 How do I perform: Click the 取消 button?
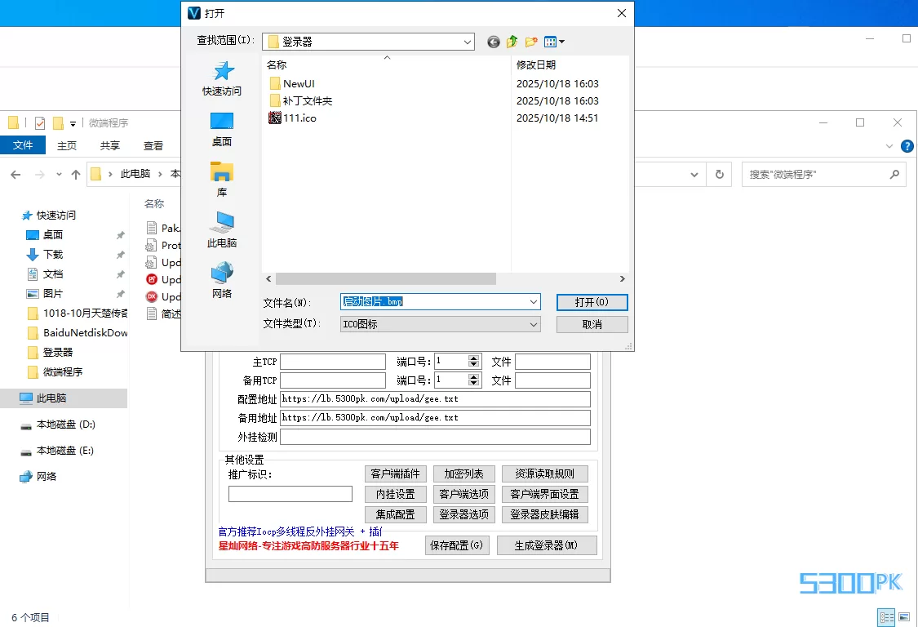click(x=592, y=324)
